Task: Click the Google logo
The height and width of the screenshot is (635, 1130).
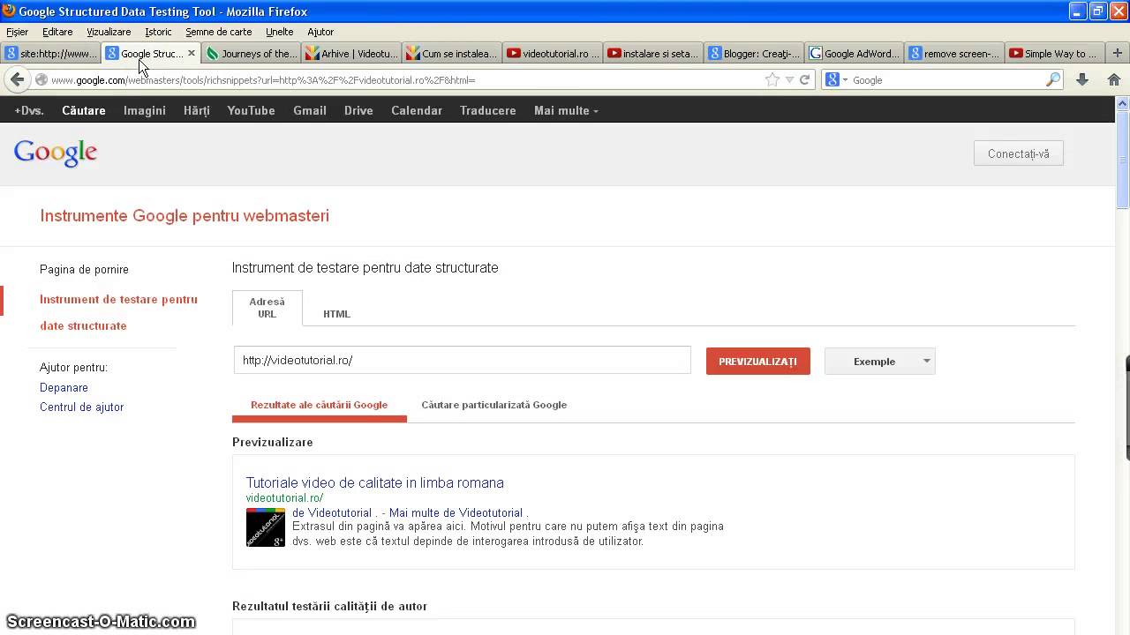Action: 56,153
